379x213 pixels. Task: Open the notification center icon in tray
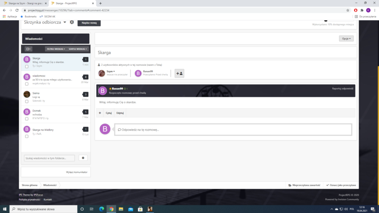tap(373, 209)
